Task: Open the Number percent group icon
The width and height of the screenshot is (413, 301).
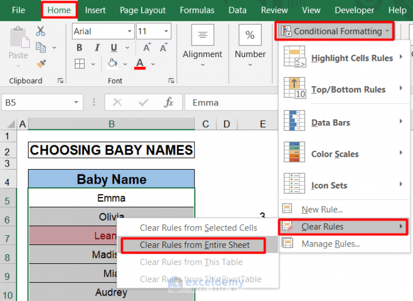Action: [250, 35]
